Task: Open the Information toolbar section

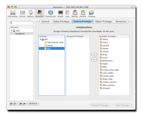Action: [x=13, y=13]
